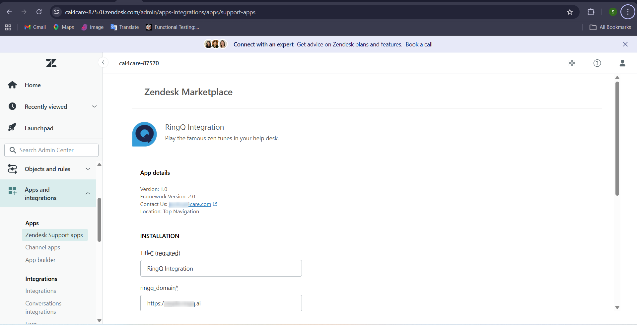This screenshot has height=325, width=637.
Task: Click the browser address bar URL
Action: click(x=160, y=12)
